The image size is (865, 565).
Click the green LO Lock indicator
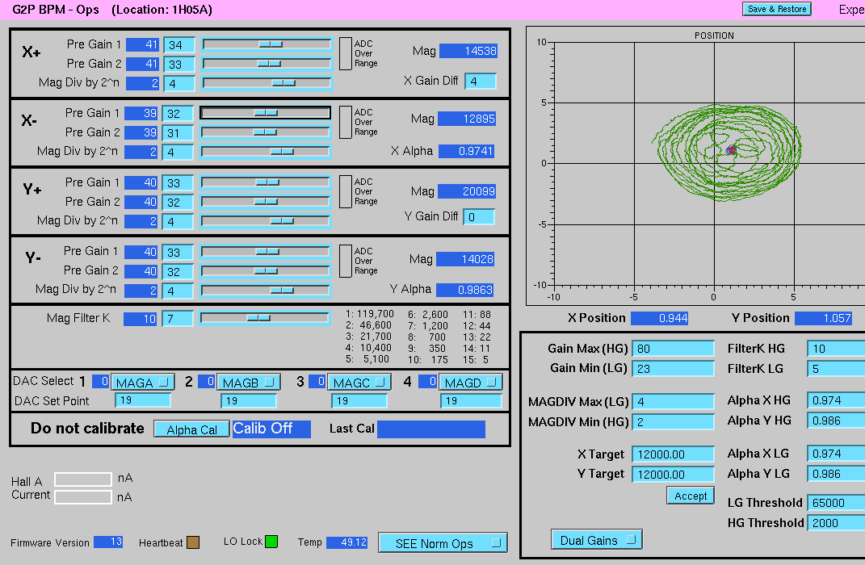click(271, 542)
